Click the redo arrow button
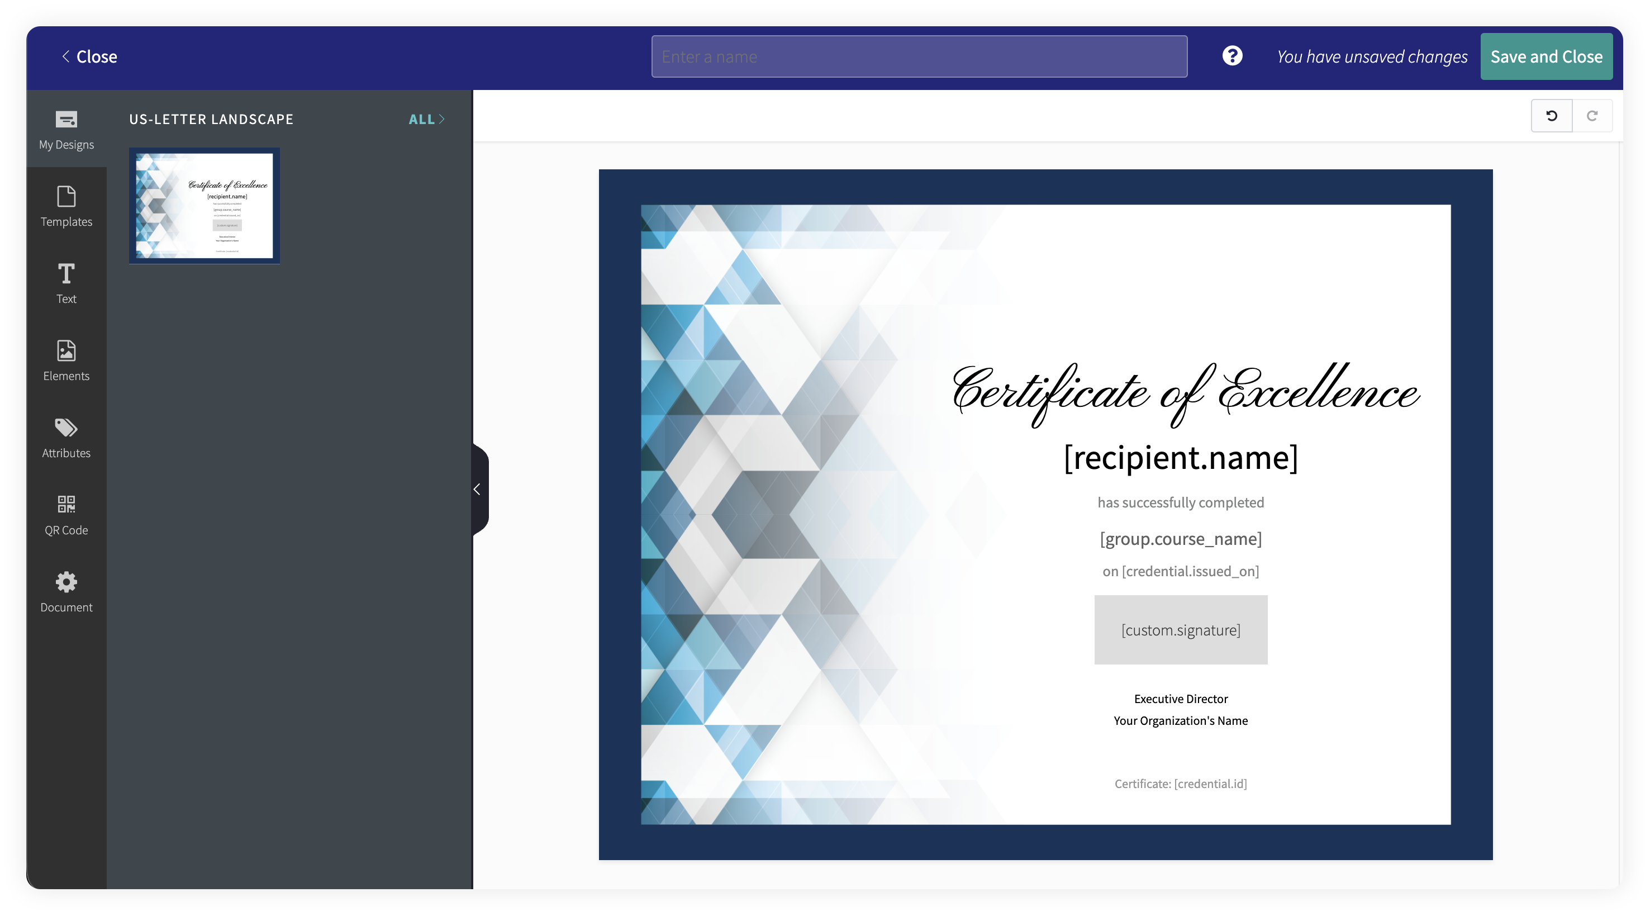 [1592, 116]
